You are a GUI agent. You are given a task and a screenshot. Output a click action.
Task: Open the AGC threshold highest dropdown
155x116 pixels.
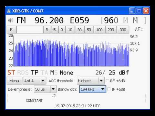tap(91, 81)
